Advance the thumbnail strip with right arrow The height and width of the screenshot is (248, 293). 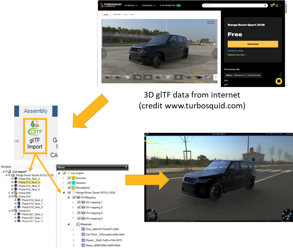[216, 77]
